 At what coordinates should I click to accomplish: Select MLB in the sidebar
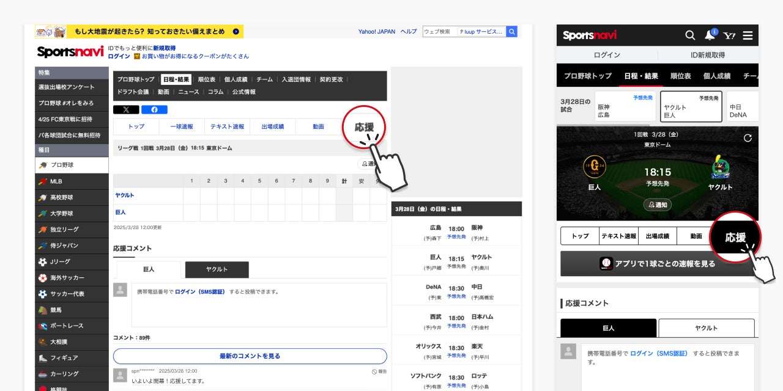72,181
